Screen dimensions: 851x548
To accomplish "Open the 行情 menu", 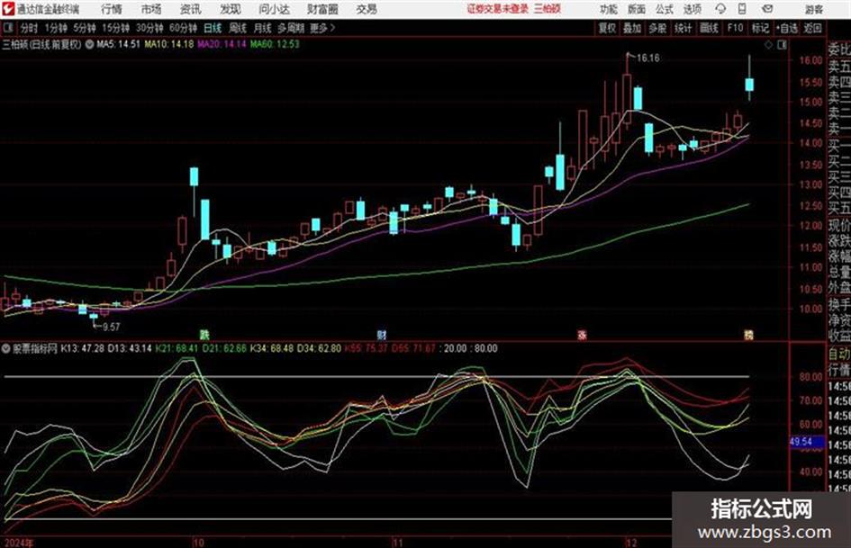I will [112, 9].
